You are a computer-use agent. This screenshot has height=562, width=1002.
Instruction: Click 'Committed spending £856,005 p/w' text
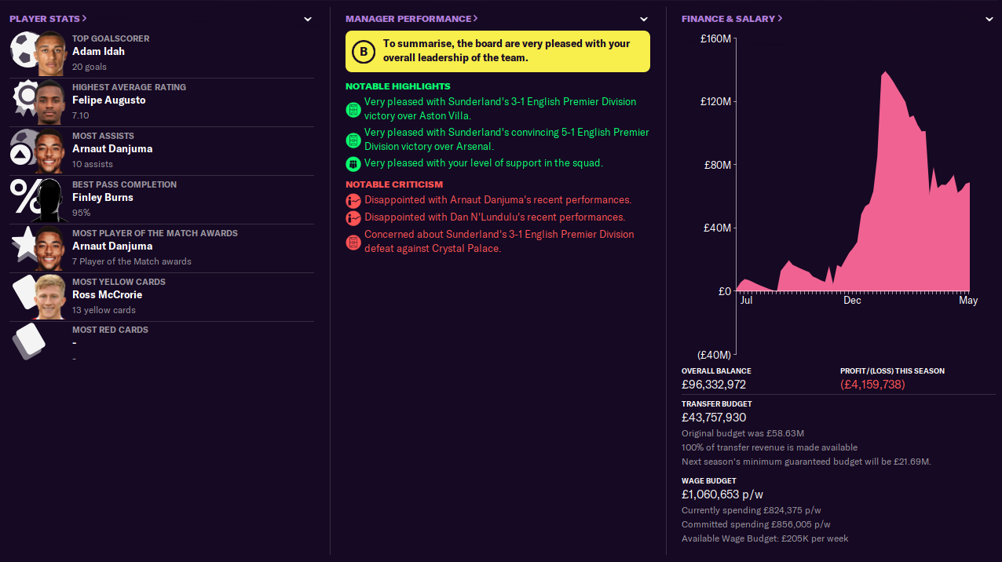pyautogui.click(x=756, y=524)
